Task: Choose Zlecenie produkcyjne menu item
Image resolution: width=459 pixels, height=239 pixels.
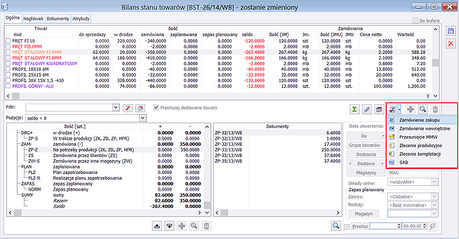Action: click(422, 145)
